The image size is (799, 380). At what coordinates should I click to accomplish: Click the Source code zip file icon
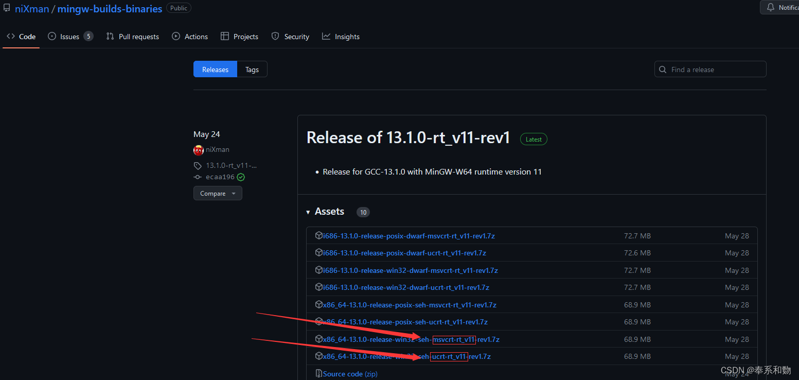tap(319, 373)
